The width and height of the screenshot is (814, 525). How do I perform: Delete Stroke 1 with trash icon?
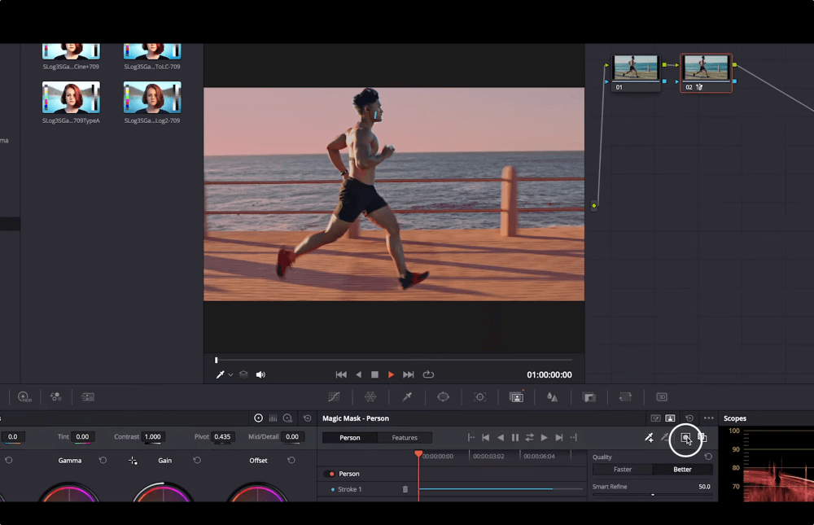click(x=405, y=489)
